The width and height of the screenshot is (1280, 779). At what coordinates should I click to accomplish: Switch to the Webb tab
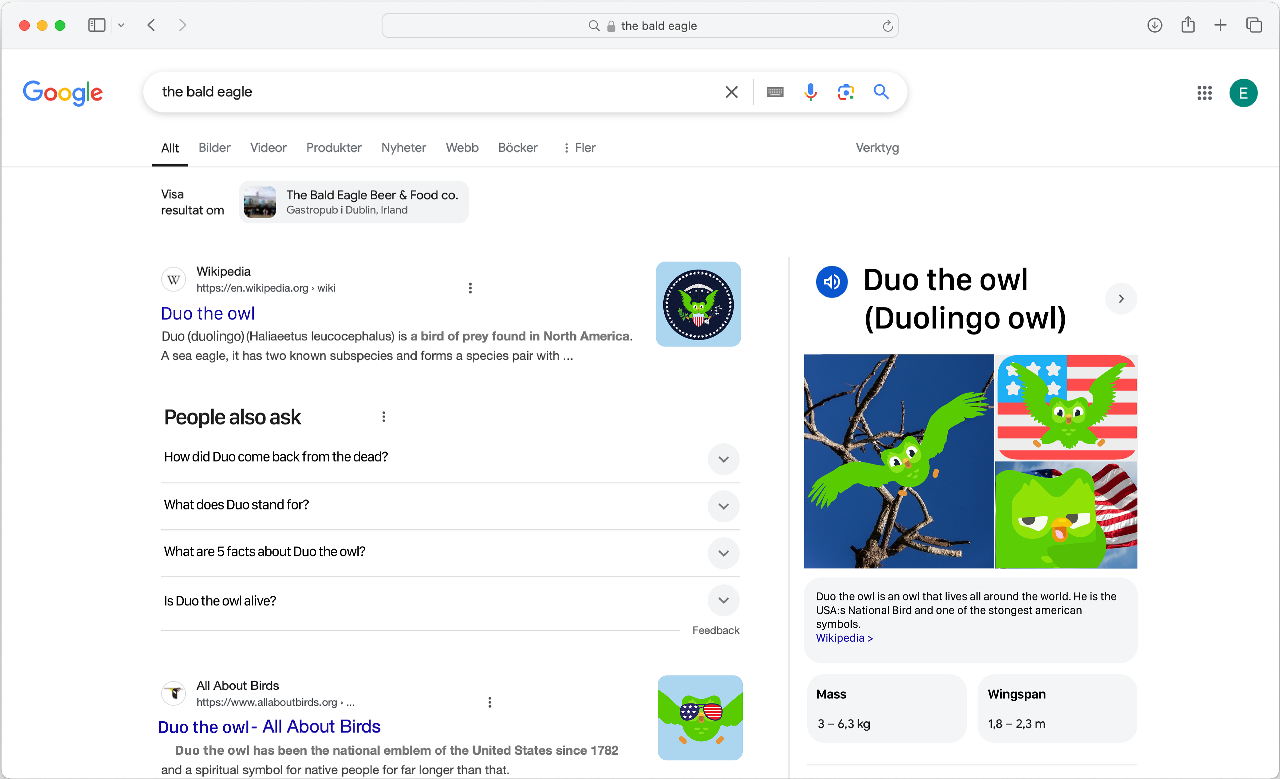tap(462, 148)
